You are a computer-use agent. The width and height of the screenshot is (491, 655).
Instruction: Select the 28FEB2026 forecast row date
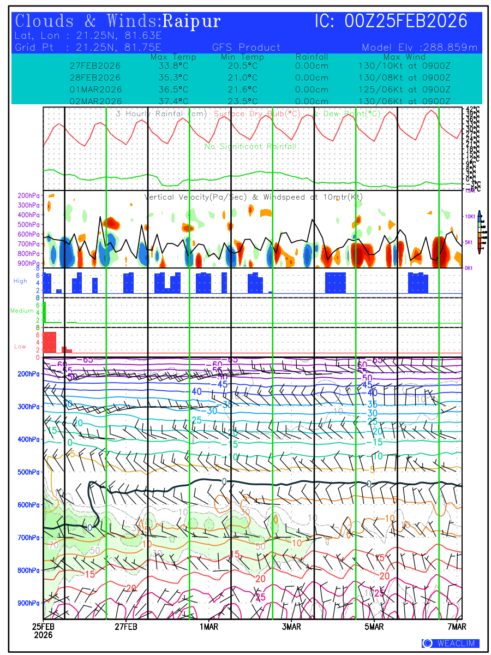(x=95, y=77)
